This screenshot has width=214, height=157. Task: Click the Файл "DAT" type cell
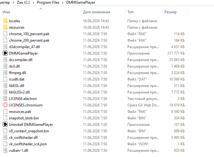pos(137,79)
